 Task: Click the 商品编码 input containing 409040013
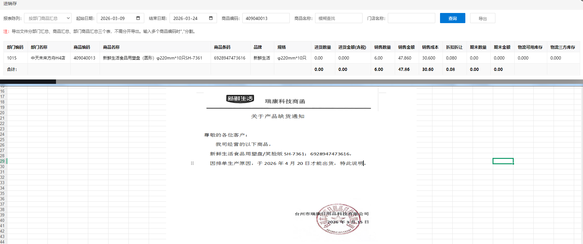[x=266, y=18]
